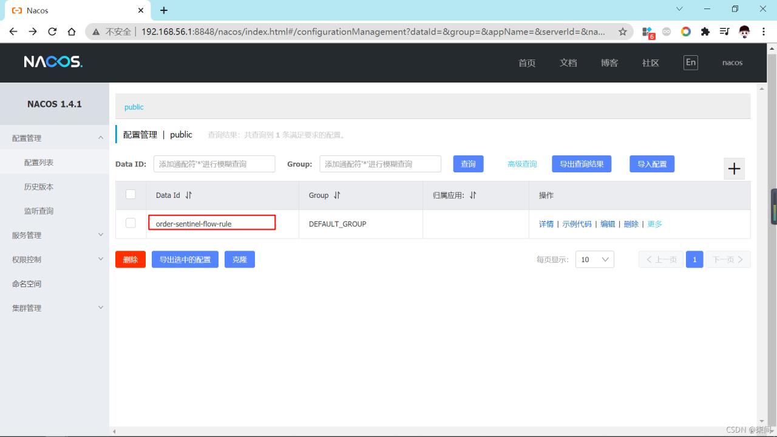Open browser home page
Screen dimensions: 777x437
72,32
